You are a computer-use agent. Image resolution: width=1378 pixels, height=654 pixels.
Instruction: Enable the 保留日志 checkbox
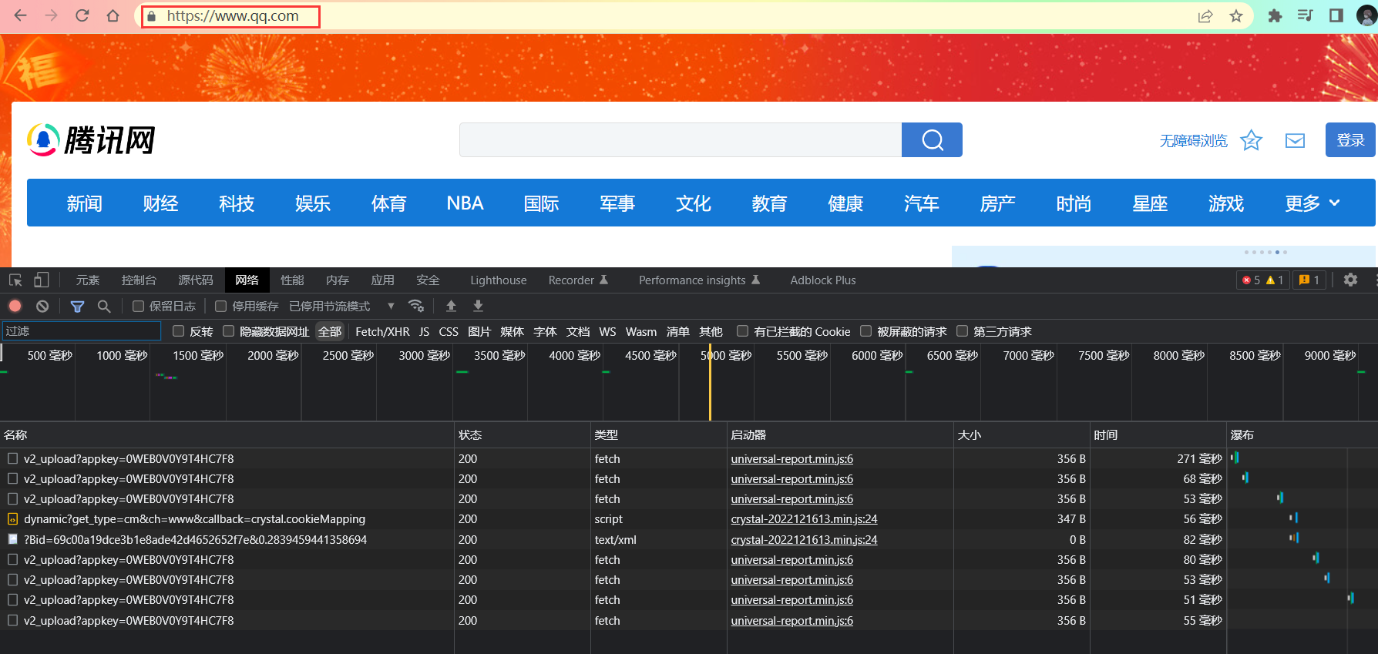click(138, 306)
